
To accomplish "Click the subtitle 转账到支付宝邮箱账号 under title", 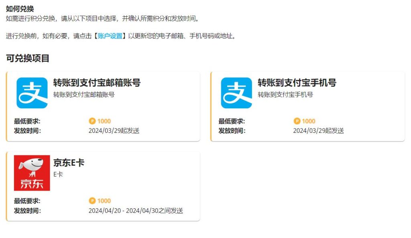I will point(84,95).
